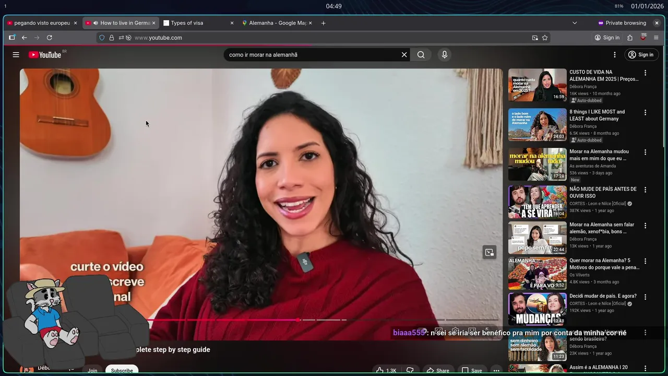This screenshot has width=668, height=376.
Task: Open more actions below the video
Action: [x=496, y=370]
